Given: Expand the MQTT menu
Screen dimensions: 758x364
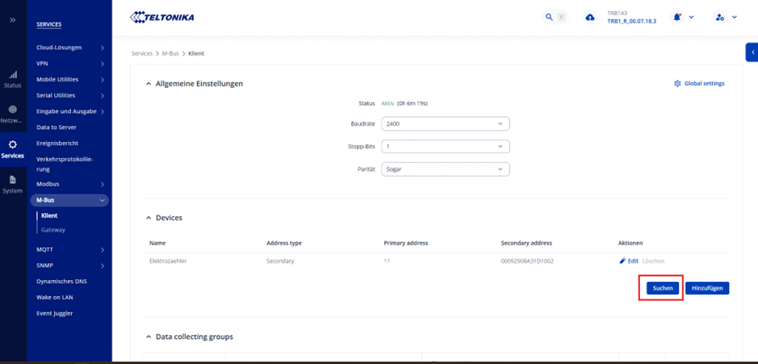Looking at the screenshot, I should (70, 249).
